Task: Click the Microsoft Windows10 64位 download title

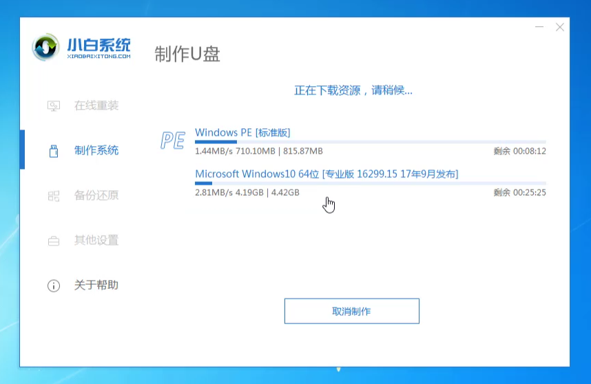Action: 326,174
